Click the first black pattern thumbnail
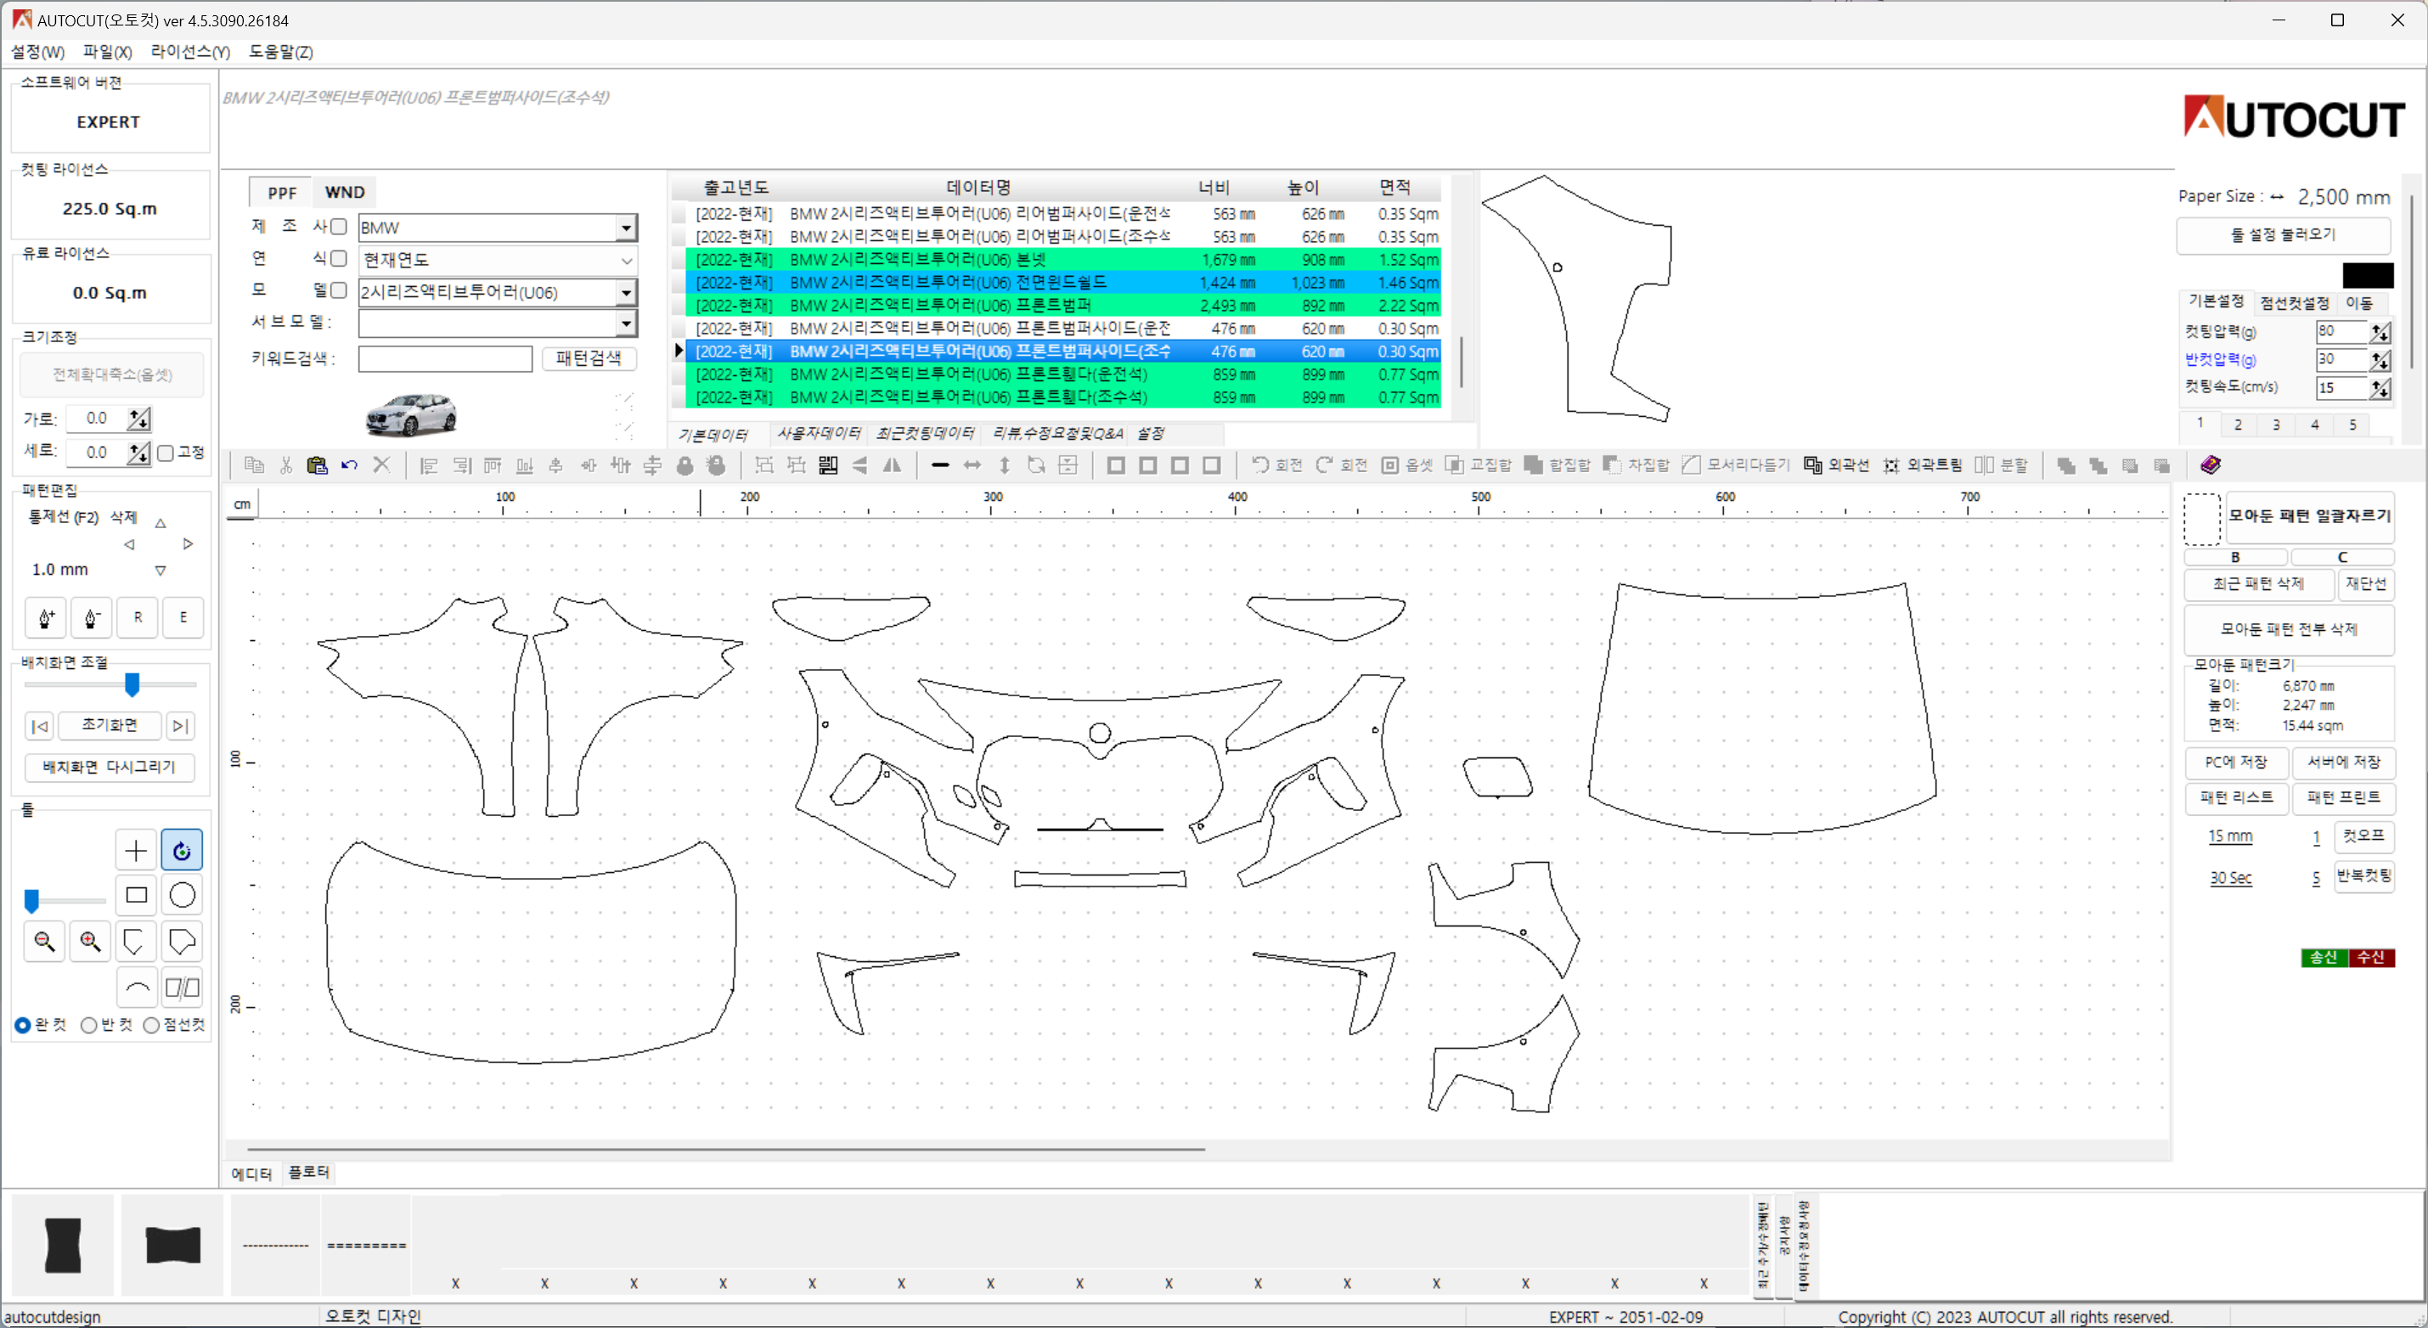2428x1328 pixels. 63,1245
